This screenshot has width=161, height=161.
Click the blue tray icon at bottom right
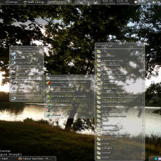pyautogui.click(x=156, y=159)
